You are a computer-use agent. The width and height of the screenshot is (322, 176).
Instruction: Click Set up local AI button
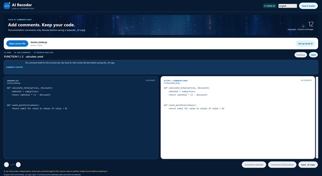[305, 43]
